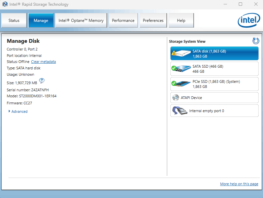Refresh the Storage System View
Viewport: 263px width, 198px height.
256,41
